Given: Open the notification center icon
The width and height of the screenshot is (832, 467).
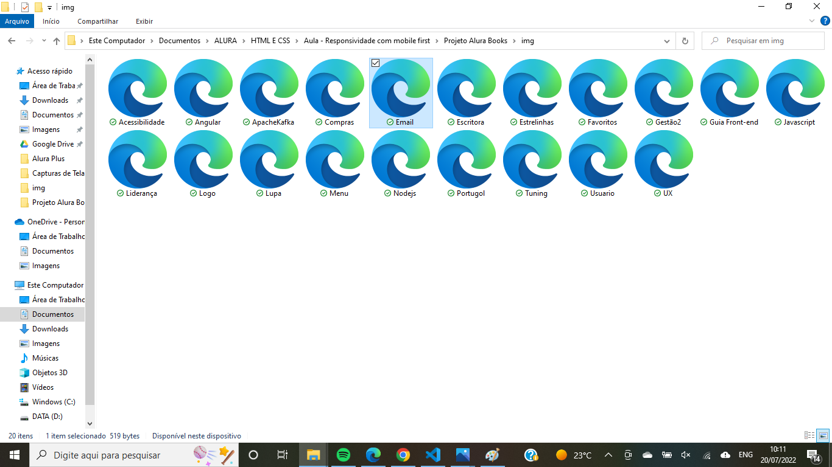Looking at the screenshot, I should click(x=813, y=455).
